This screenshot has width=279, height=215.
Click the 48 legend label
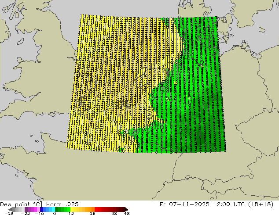pyautogui.click(x=127, y=213)
